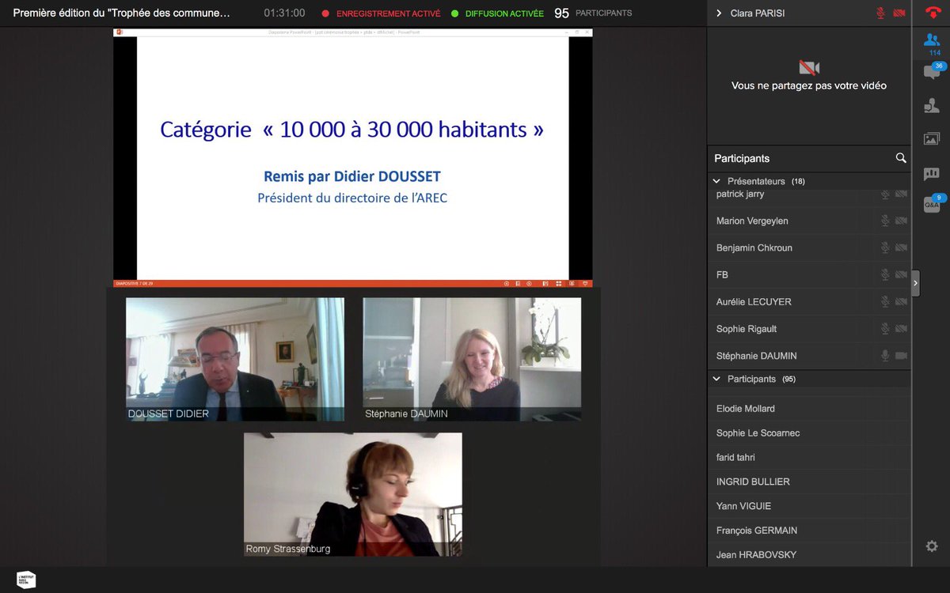This screenshot has height=593, width=950.
Task: Toggle Aurélie LECUYER's muted microphone icon
Action: point(885,301)
